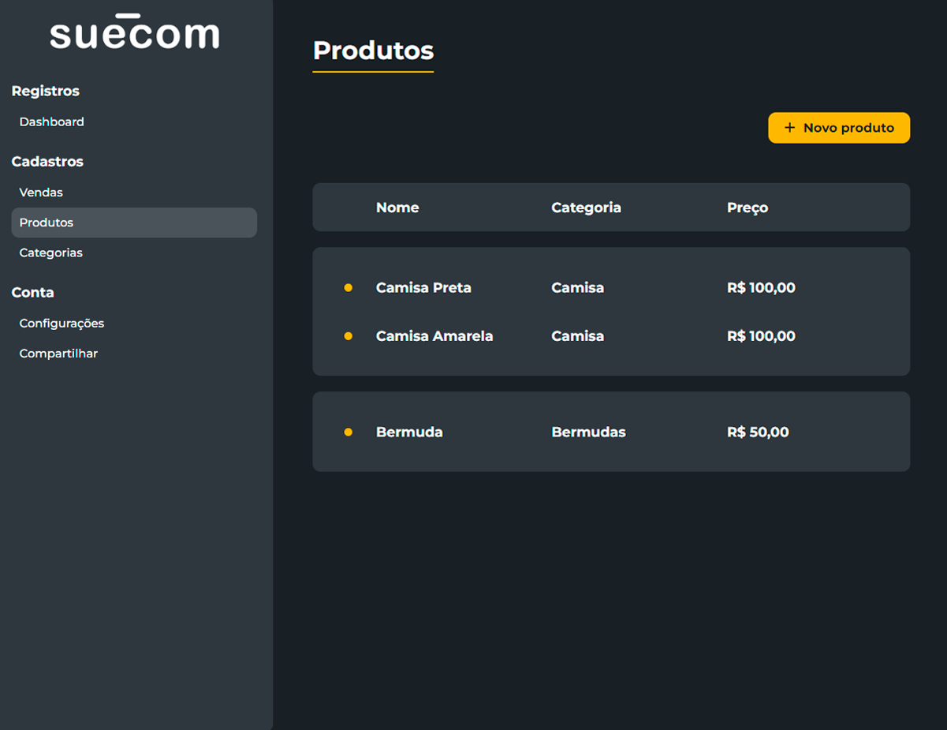Open Configurações under Conta
947x730 pixels.
click(x=62, y=324)
